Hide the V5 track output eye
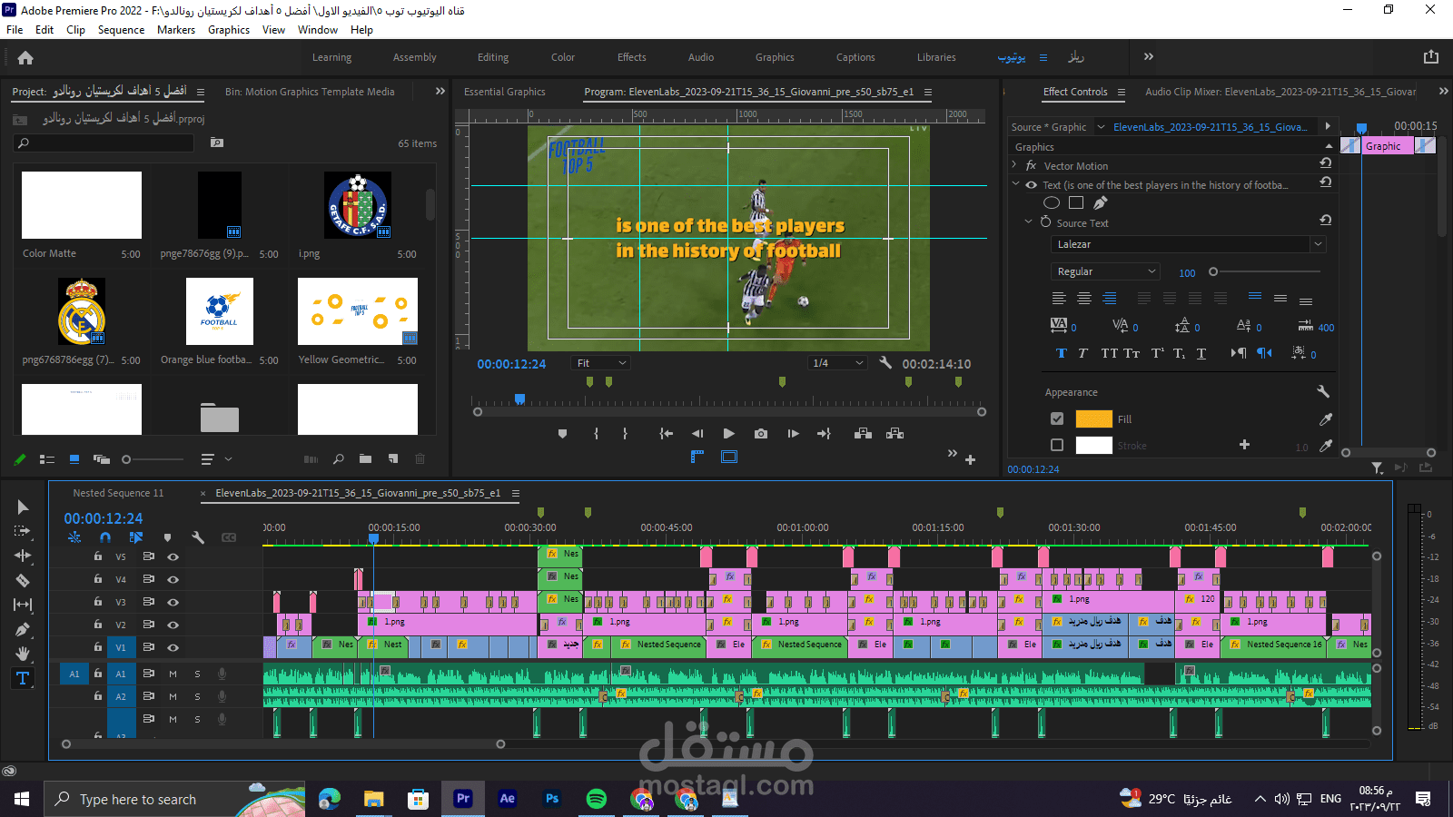 pyautogui.click(x=173, y=556)
